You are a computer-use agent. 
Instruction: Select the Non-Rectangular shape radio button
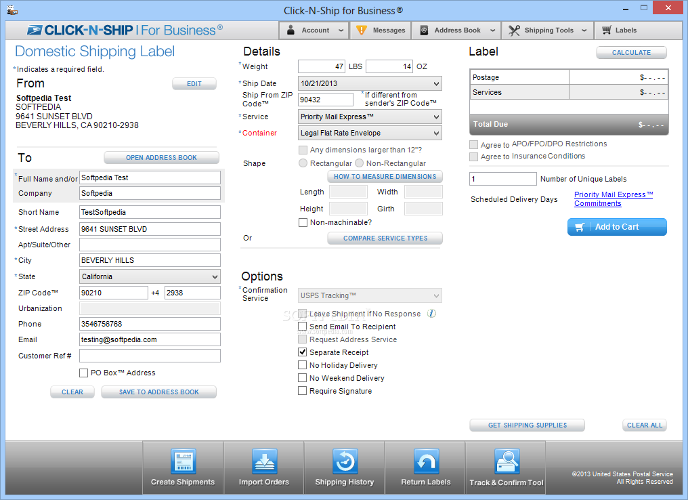click(359, 163)
